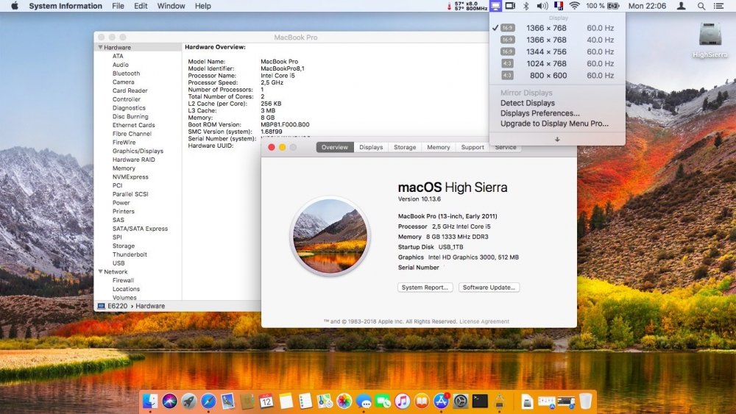The height and width of the screenshot is (414, 736).
Task: Open FaceTime from the Dock
Action: (383, 401)
